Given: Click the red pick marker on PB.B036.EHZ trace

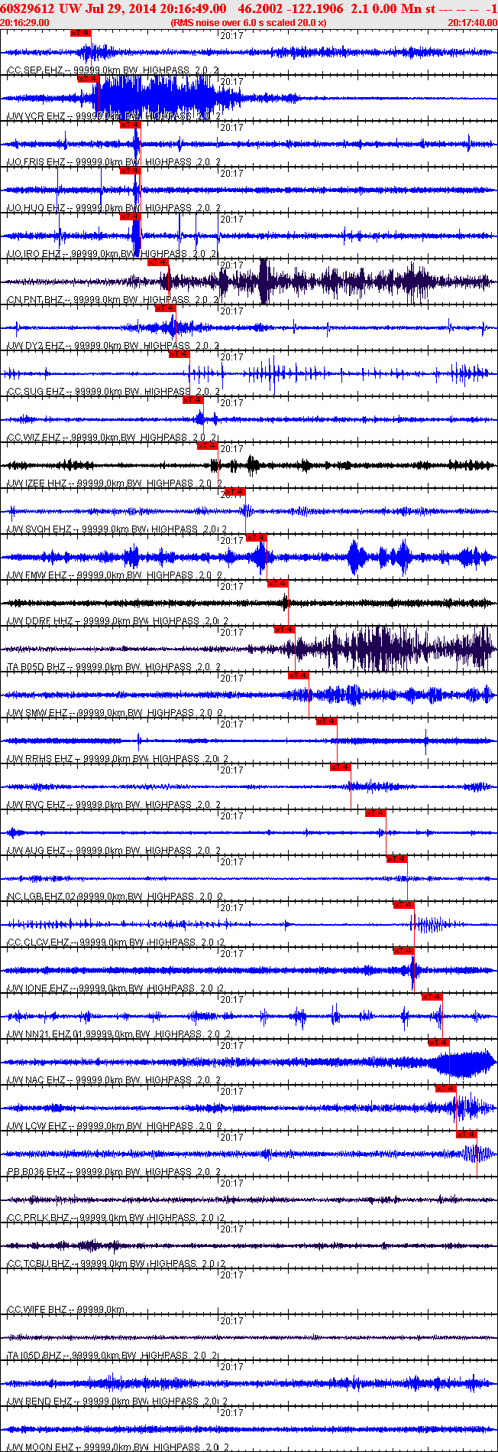Looking at the screenshot, I should click(467, 1135).
